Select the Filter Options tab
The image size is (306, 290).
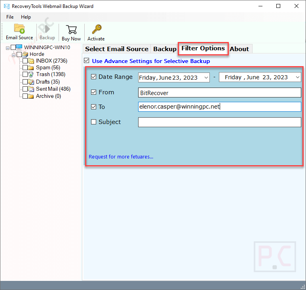click(203, 48)
